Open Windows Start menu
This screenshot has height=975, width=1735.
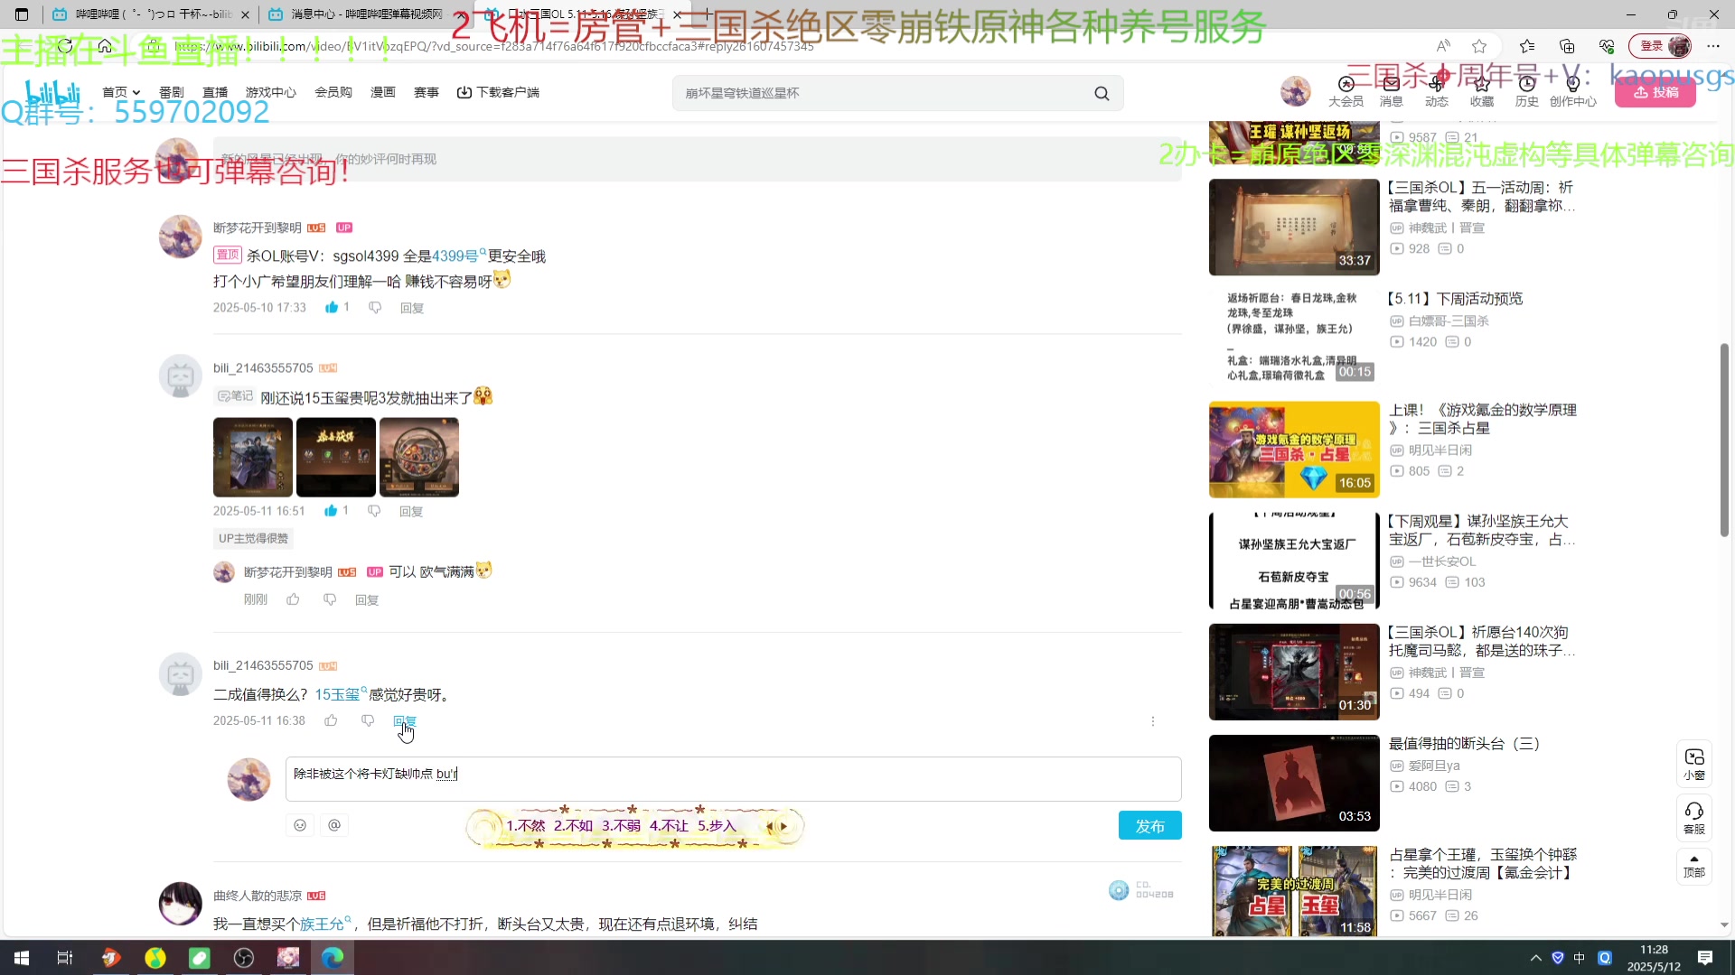click(22, 958)
